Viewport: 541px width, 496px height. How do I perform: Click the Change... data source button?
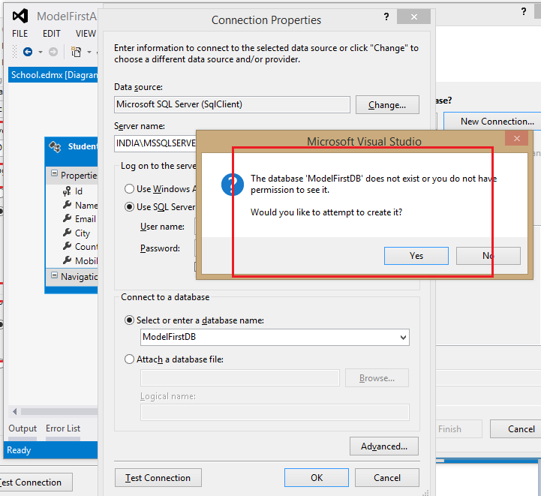click(x=387, y=105)
